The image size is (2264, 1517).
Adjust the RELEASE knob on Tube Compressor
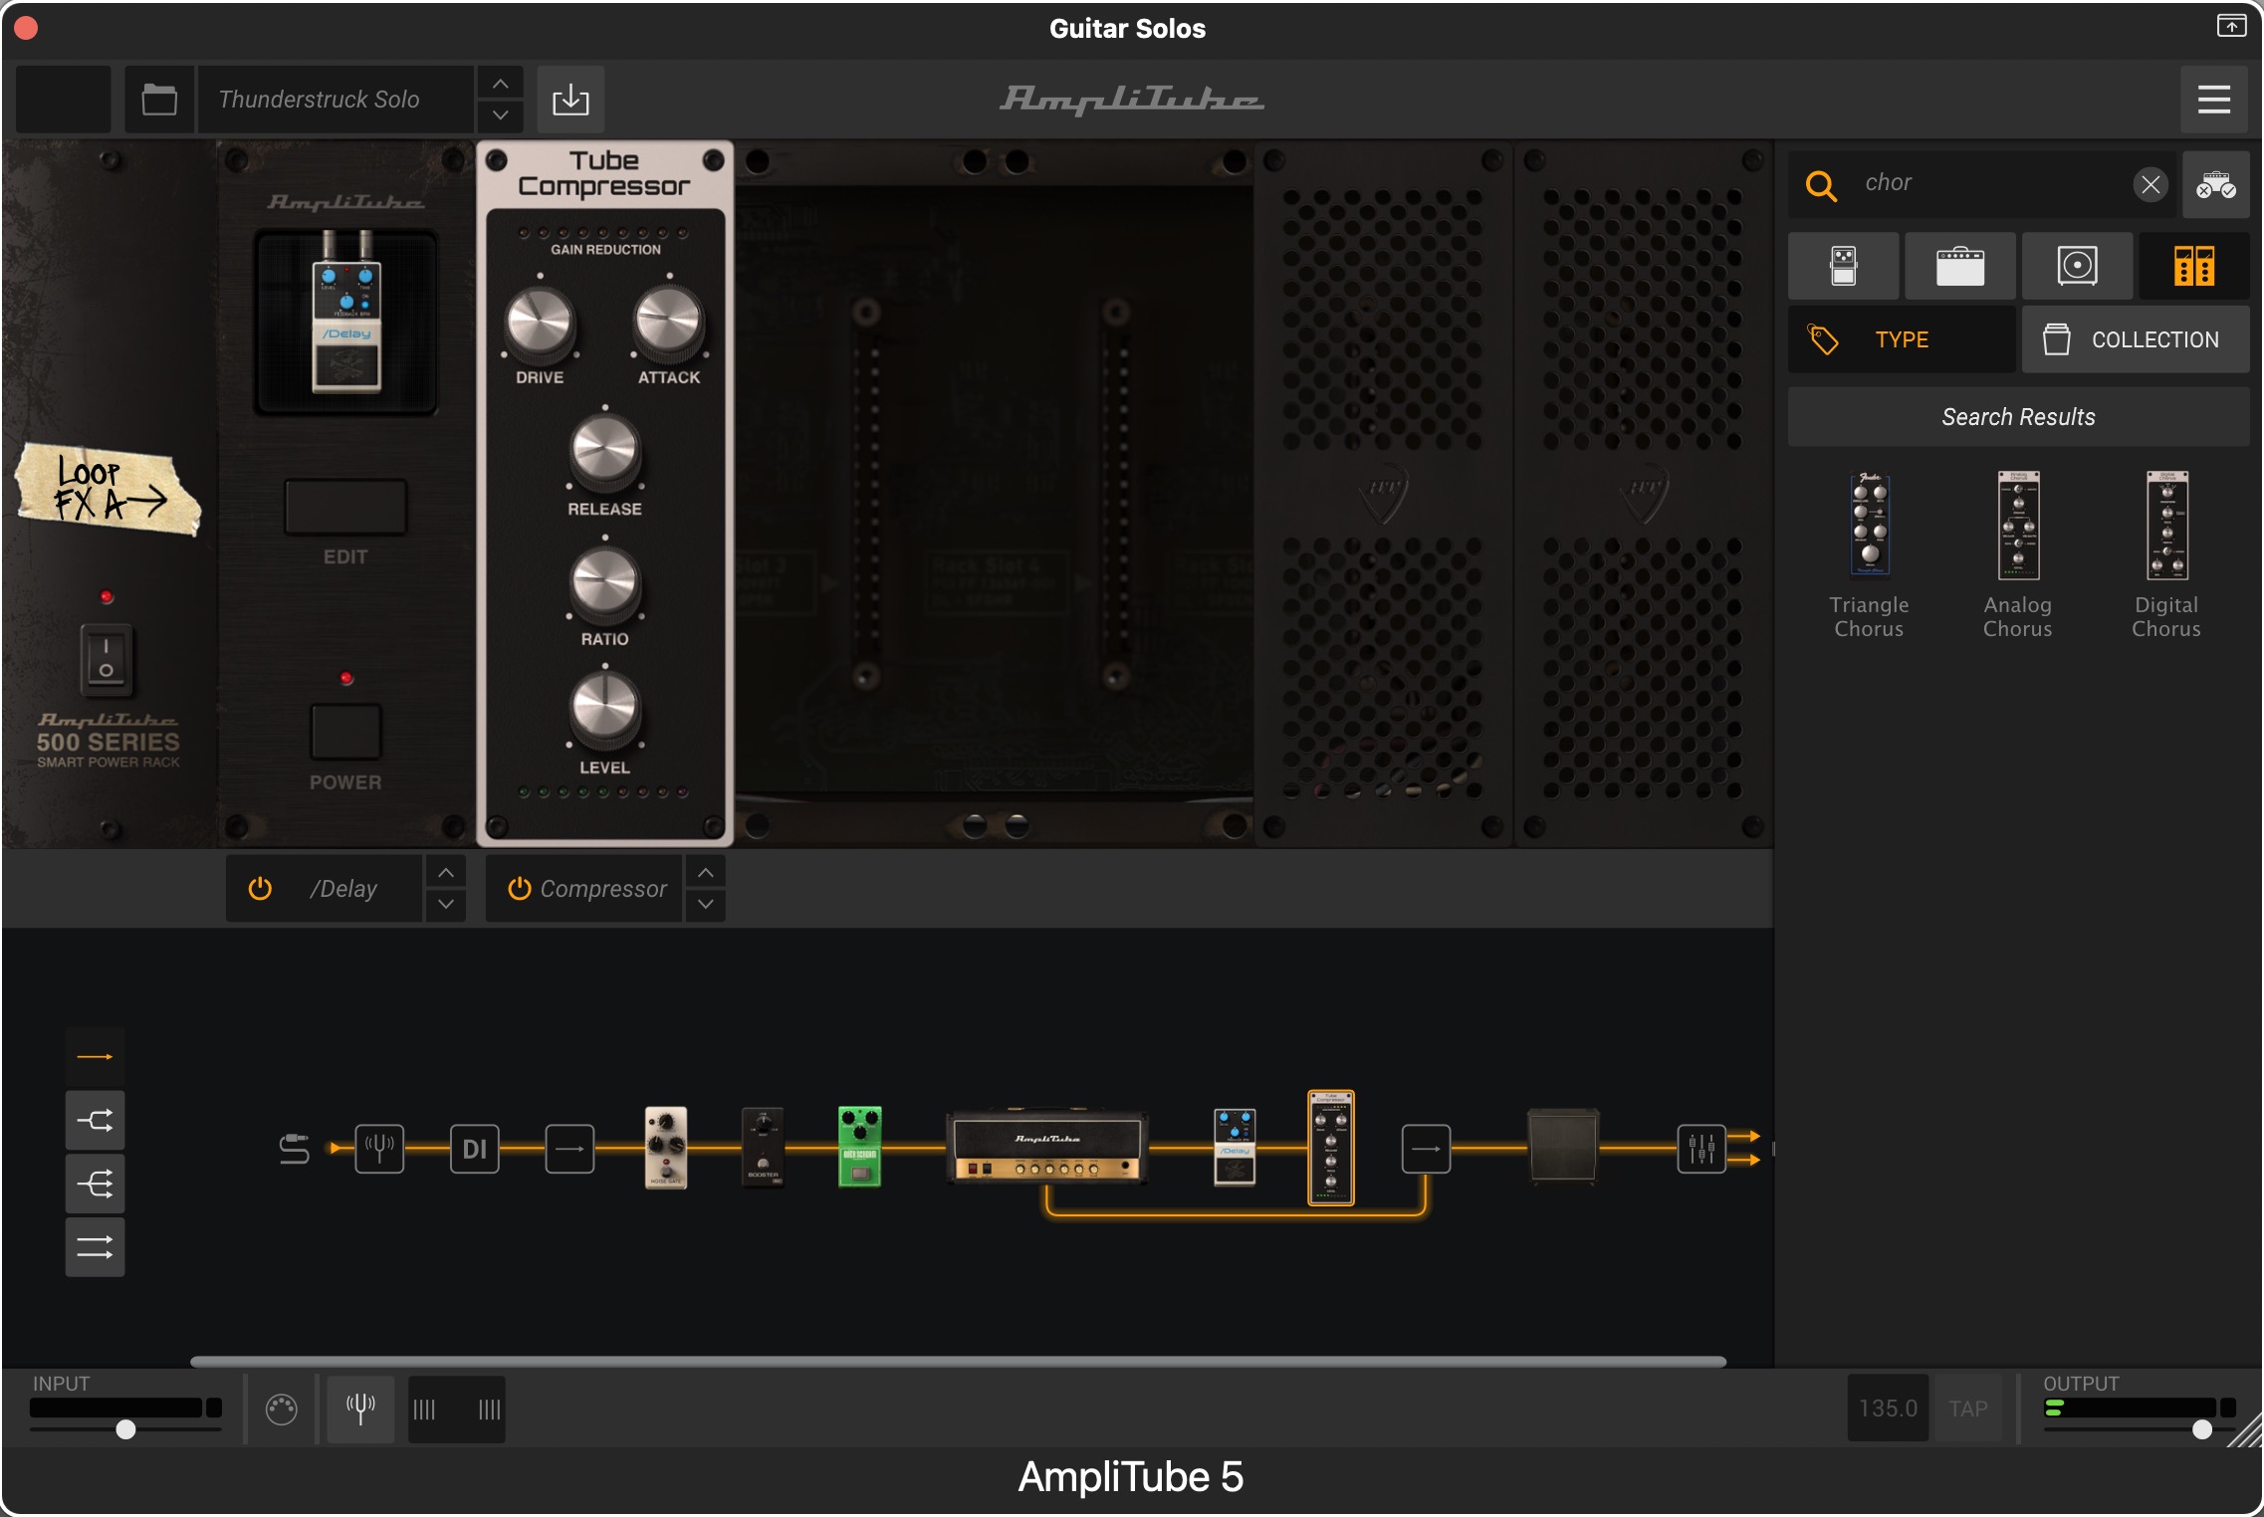[604, 450]
